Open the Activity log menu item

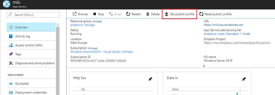tap(31, 36)
